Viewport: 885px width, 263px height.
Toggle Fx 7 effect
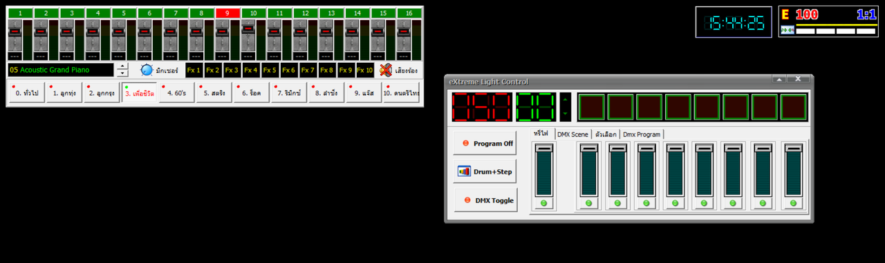tap(308, 70)
